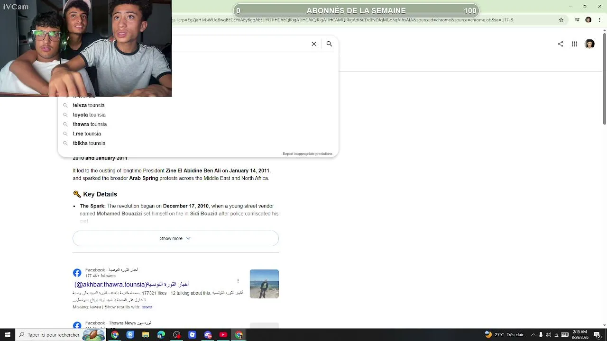This screenshot has width=607, height=341.
Task: Click the search icon beside 'toyota tounsia'
Action: [x=65, y=115]
